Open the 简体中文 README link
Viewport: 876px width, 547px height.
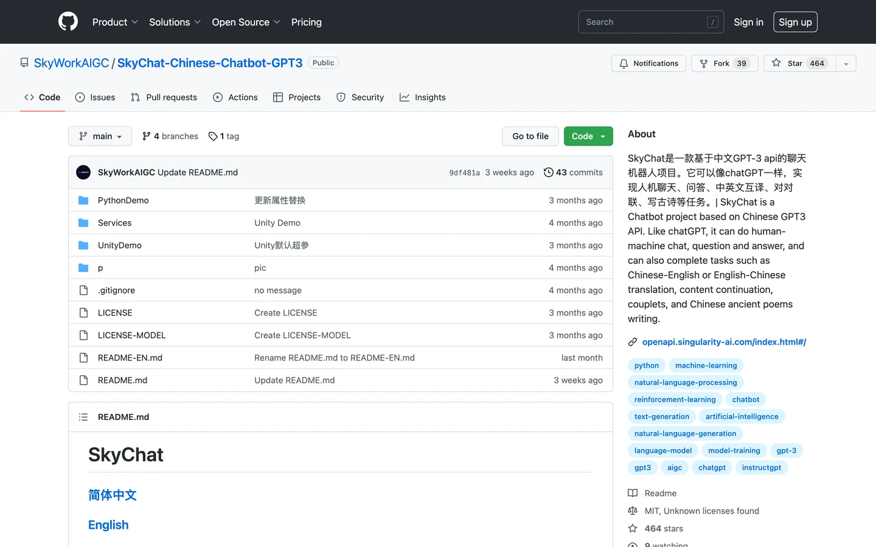pyautogui.click(x=113, y=495)
